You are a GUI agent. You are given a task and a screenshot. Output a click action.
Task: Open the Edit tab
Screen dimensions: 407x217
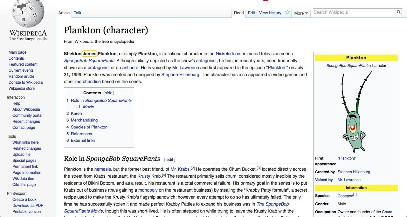point(251,13)
